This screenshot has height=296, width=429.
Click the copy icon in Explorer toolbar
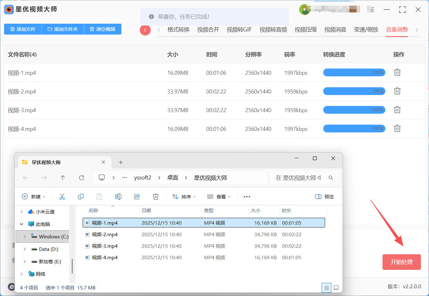80,197
